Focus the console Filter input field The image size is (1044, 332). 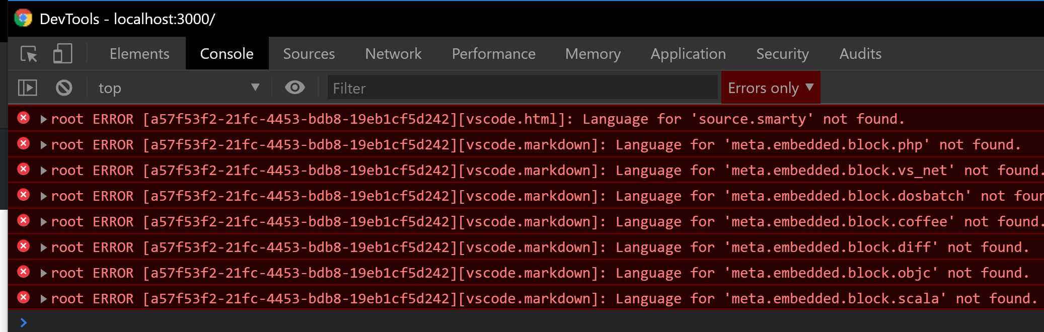pyautogui.click(x=523, y=88)
